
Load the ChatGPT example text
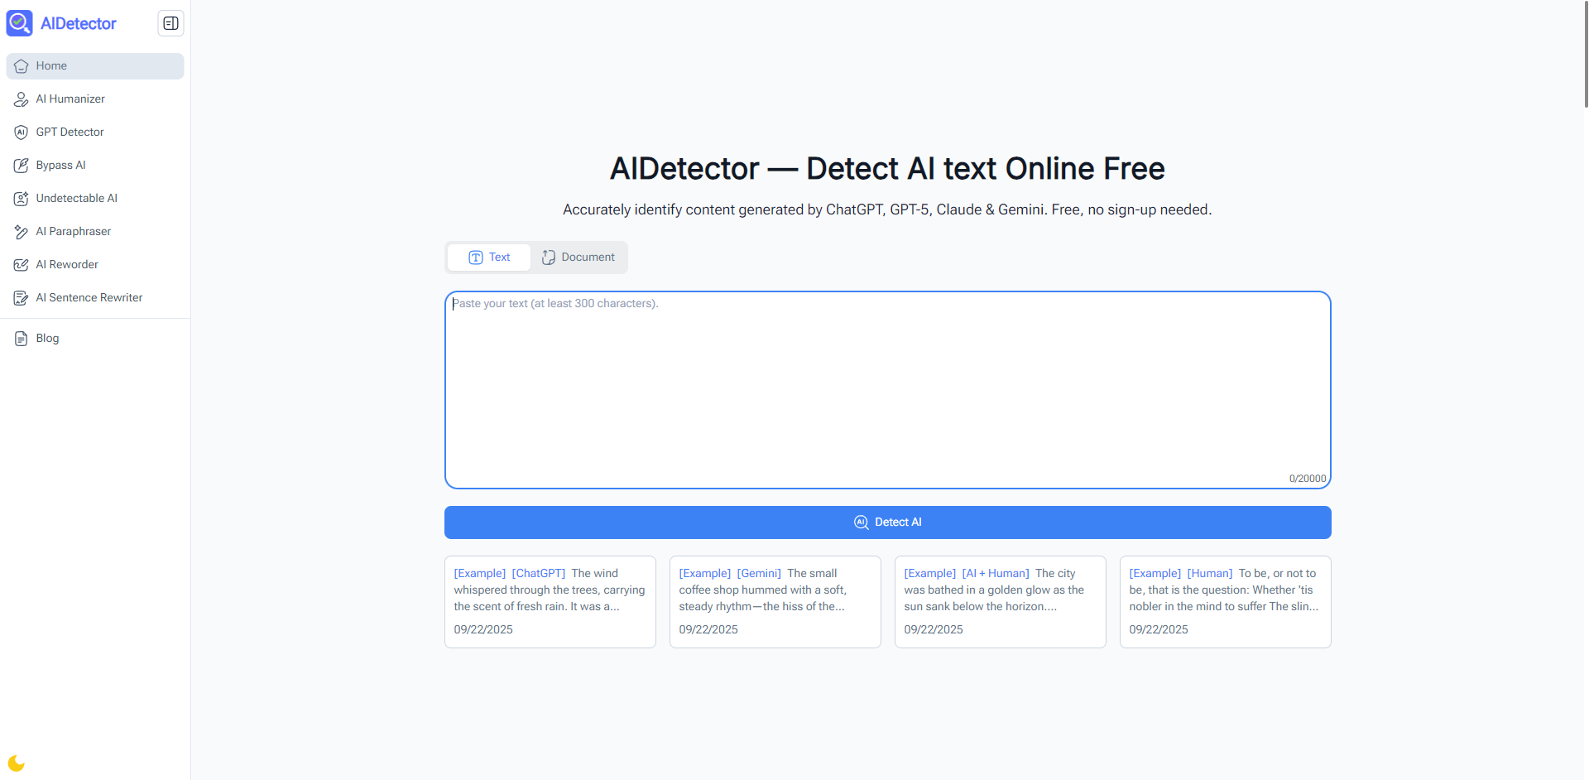click(550, 601)
